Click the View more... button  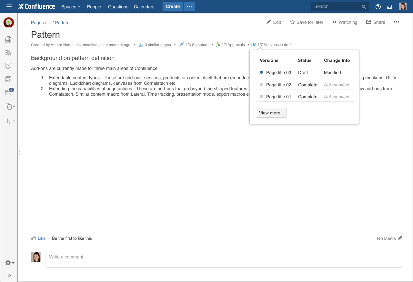[x=271, y=113]
